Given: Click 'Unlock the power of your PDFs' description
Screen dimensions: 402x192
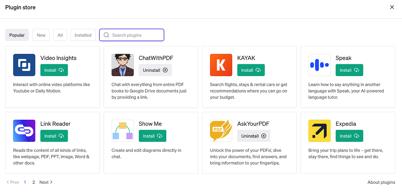Looking at the screenshot, I should [x=248, y=156].
